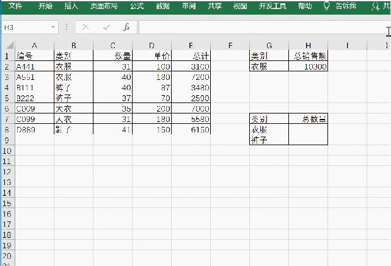Click cell E3 with value 7200

click(x=191, y=77)
